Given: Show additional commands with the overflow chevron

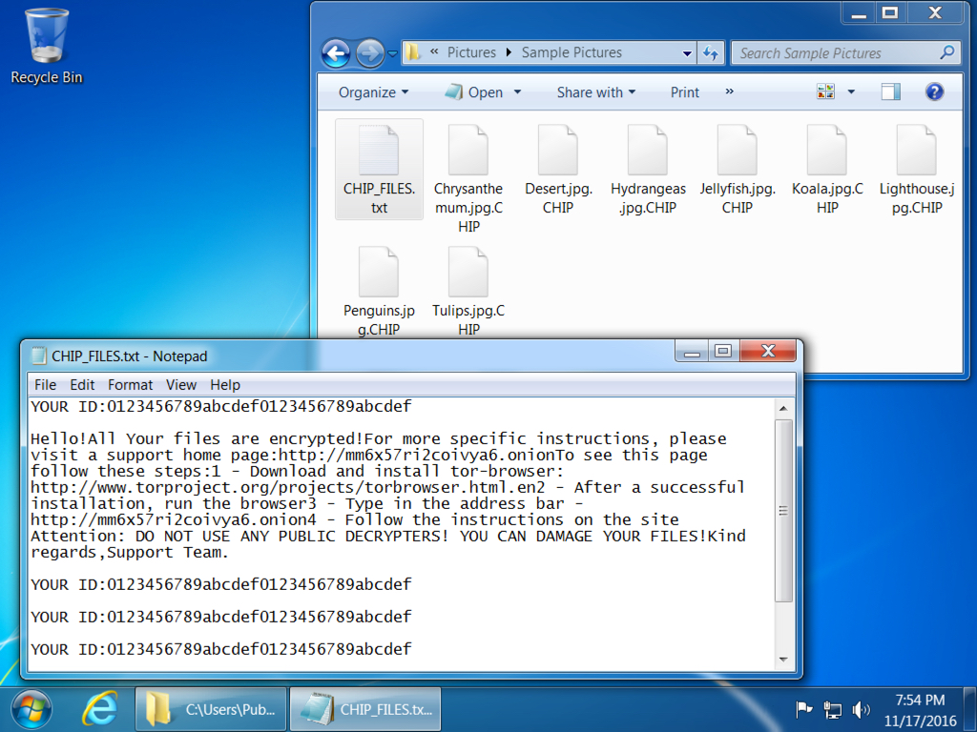Looking at the screenshot, I should (730, 92).
